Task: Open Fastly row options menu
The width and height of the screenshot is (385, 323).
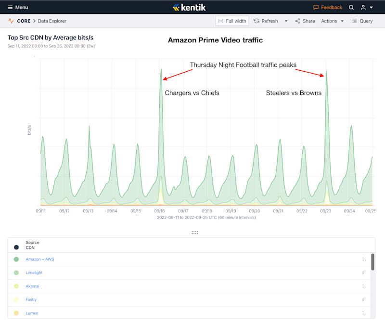Action: point(363,299)
